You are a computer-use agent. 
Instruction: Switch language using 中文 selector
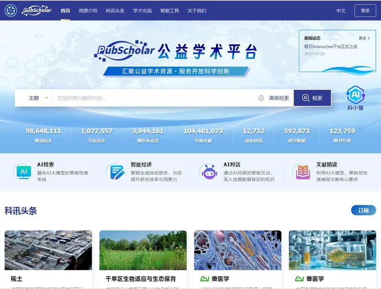pos(340,11)
